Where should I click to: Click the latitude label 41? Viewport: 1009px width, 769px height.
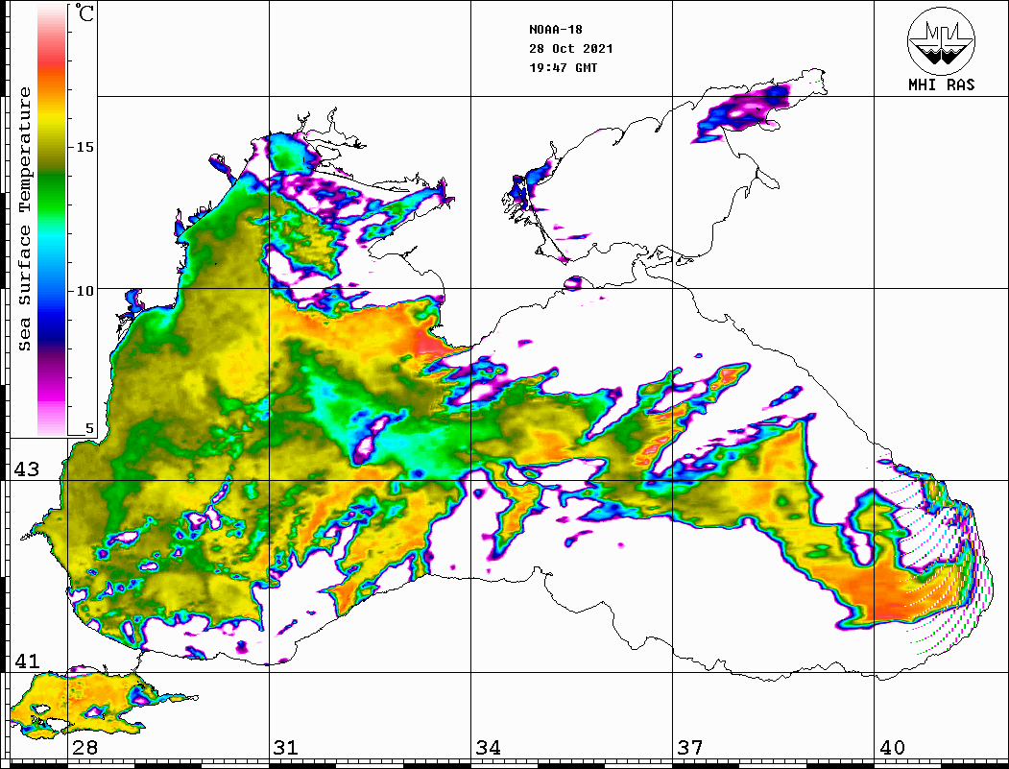point(26,661)
